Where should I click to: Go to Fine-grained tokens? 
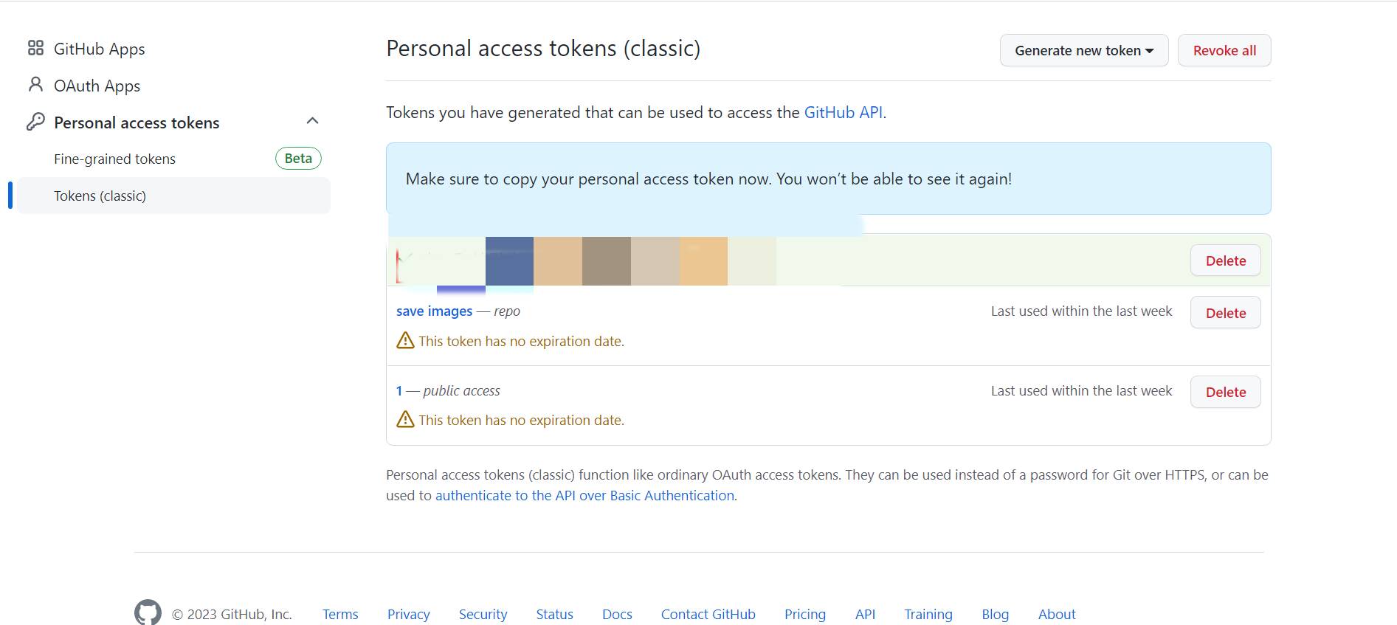(x=114, y=159)
